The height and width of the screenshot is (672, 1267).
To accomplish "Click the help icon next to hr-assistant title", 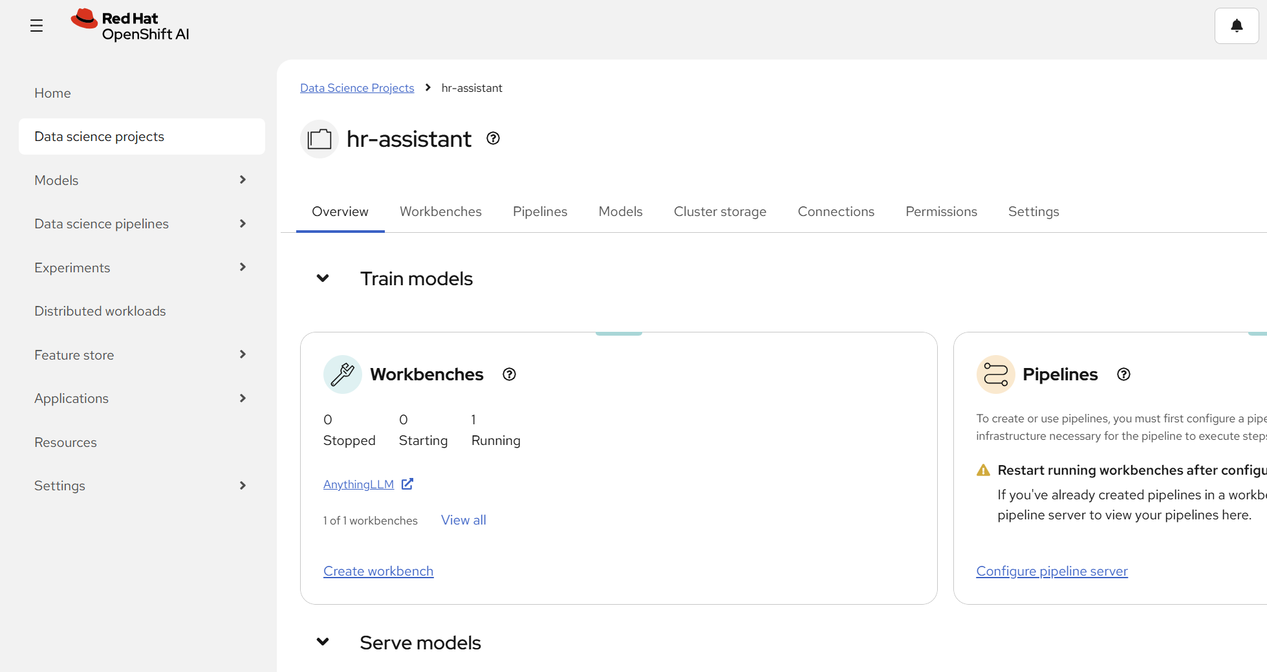I will tap(492, 138).
